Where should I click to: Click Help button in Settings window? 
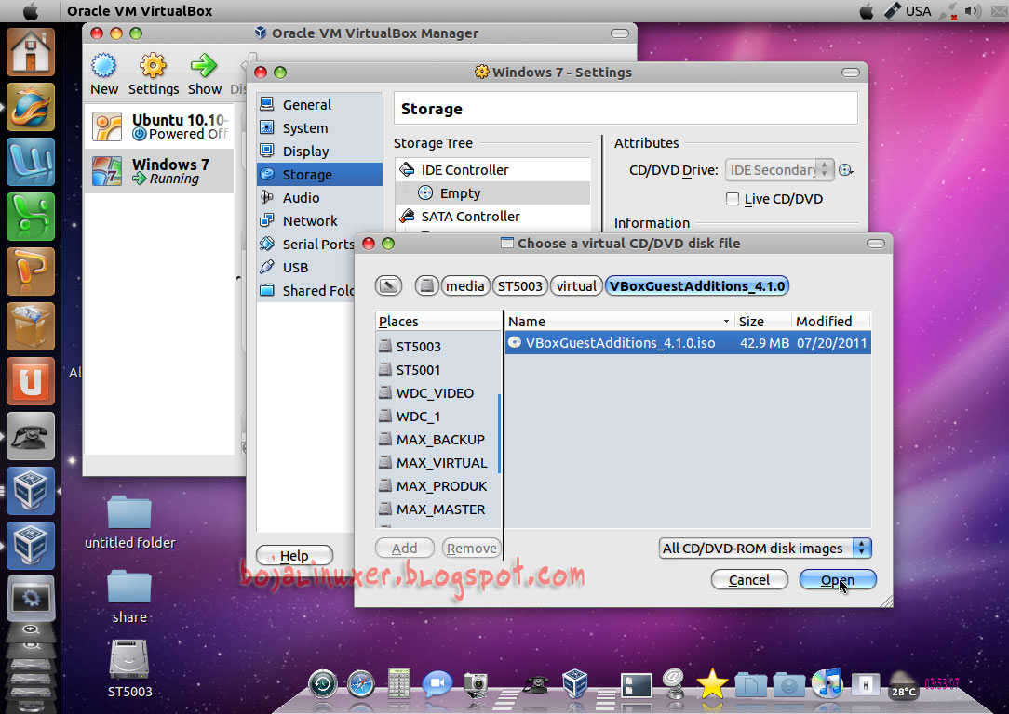(x=294, y=555)
